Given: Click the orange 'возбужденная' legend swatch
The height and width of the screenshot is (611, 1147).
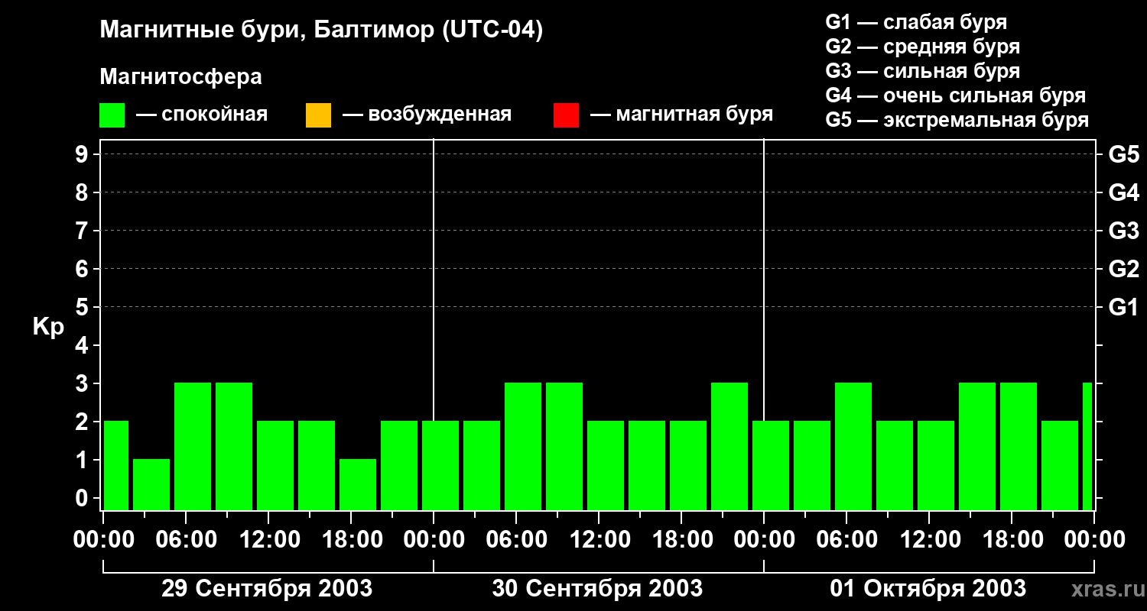Looking at the screenshot, I should pyautogui.click(x=318, y=115).
